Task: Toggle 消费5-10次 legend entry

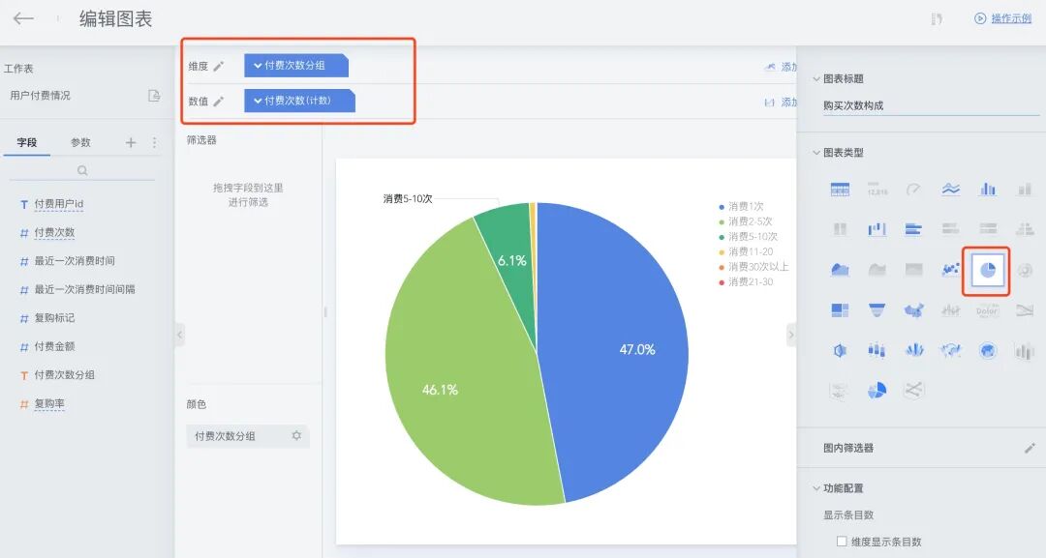Action: click(748, 236)
